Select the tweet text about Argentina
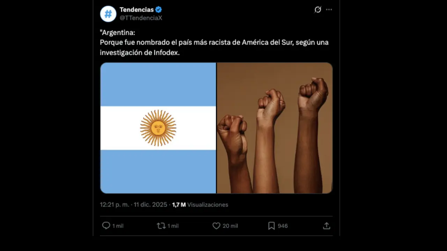The width and height of the screenshot is (447, 251). [214, 43]
